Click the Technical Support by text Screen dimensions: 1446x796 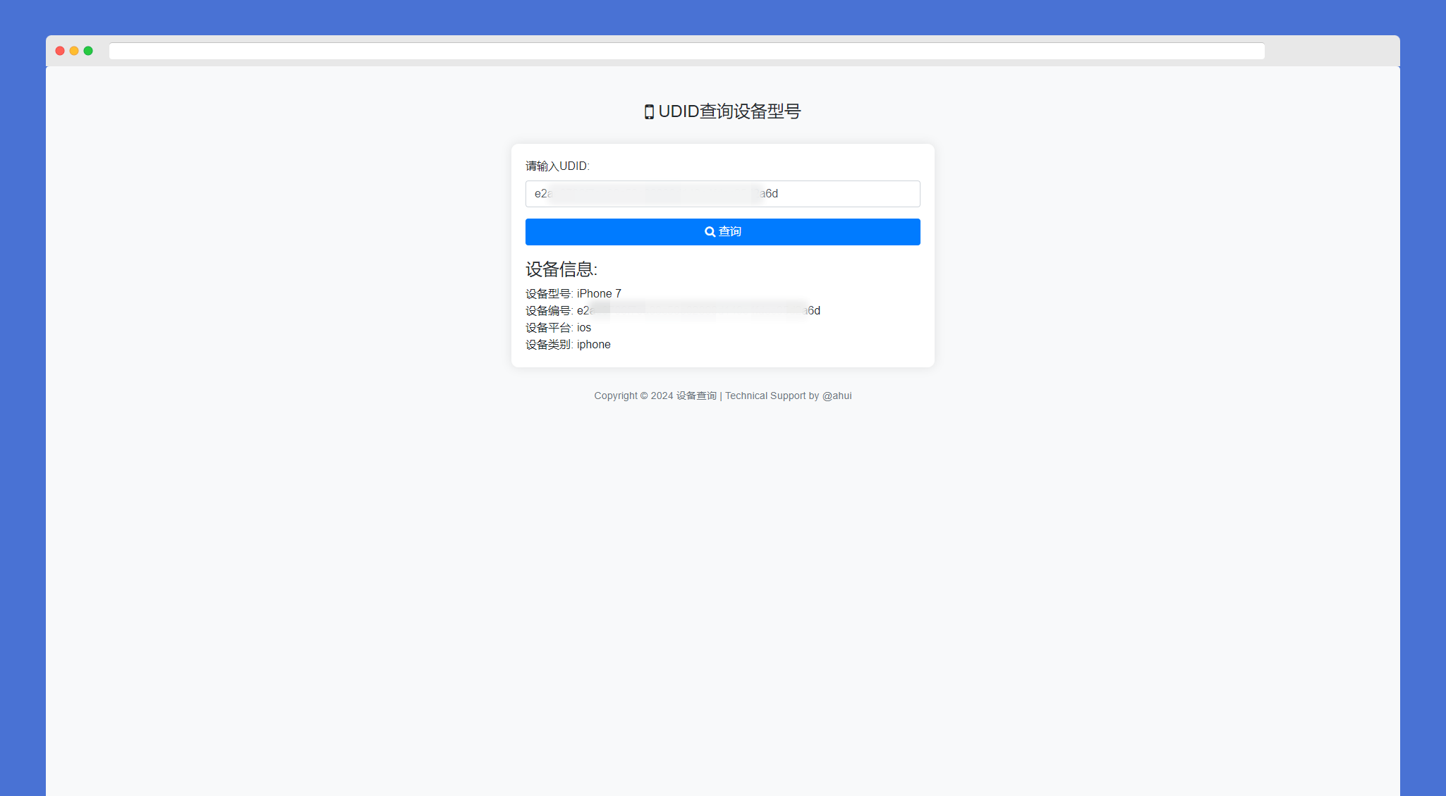click(x=772, y=396)
